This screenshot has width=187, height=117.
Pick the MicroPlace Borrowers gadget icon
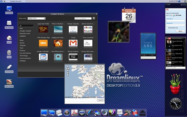tap(58, 57)
